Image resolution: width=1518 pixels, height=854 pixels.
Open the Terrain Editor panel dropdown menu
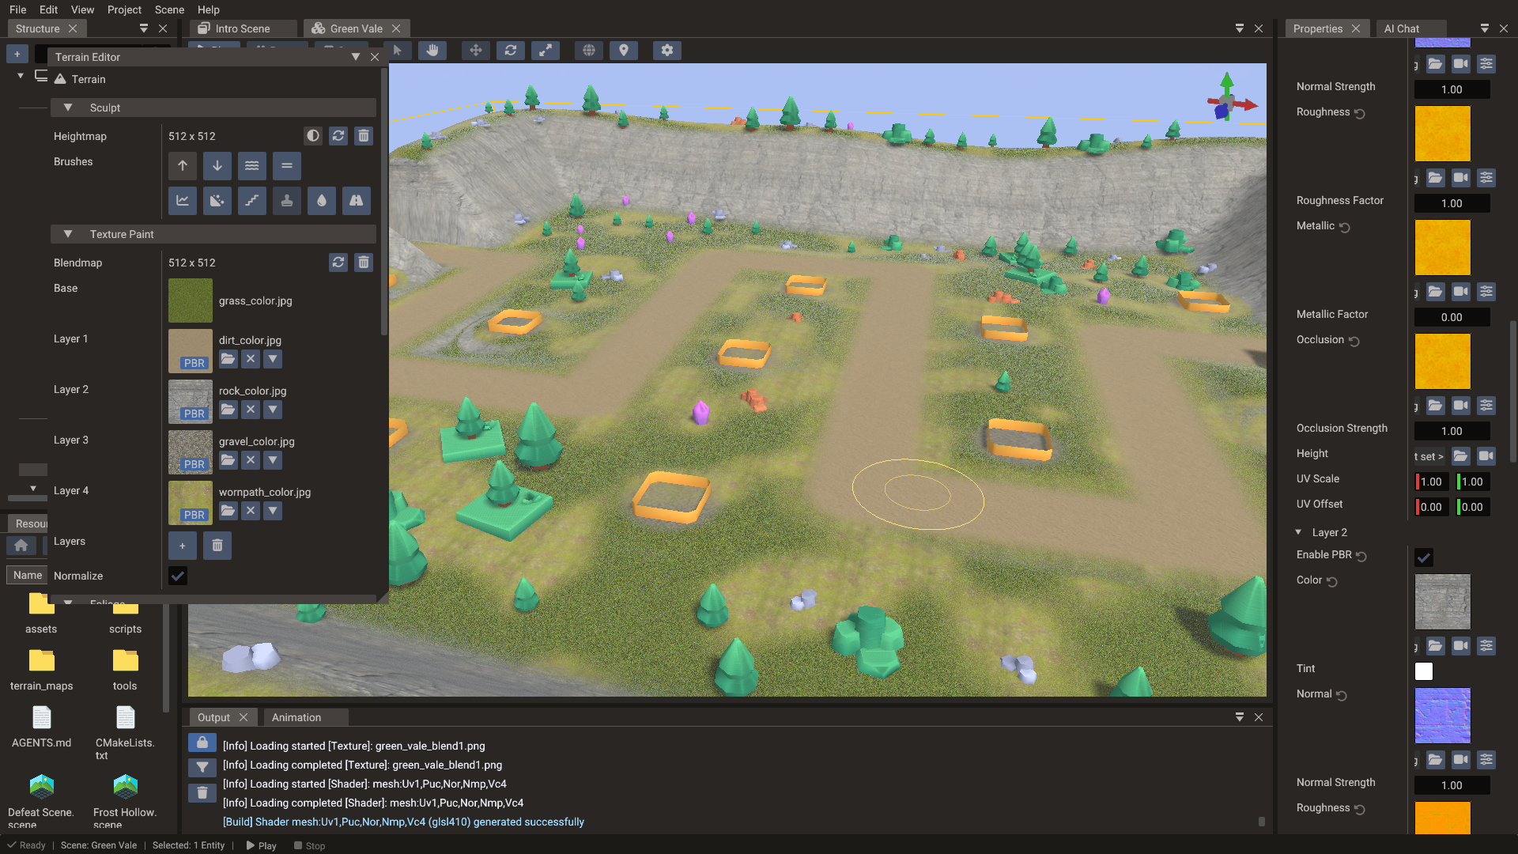pyautogui.click(x=356, y=57)
